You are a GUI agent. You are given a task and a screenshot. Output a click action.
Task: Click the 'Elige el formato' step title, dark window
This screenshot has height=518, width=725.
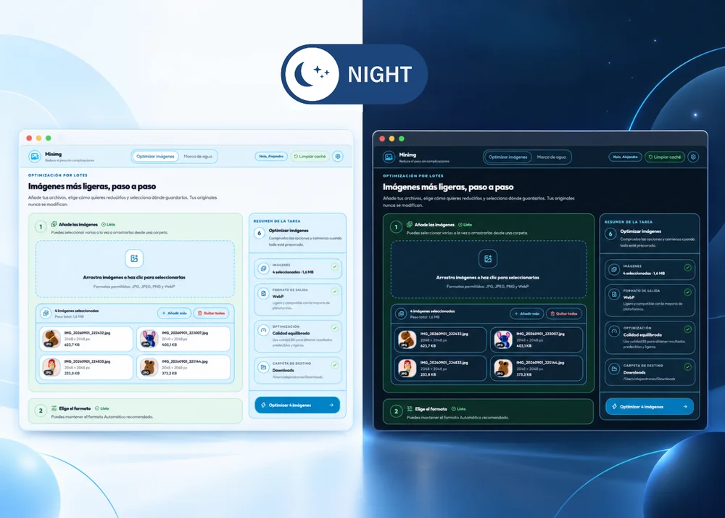pyautogui.click(x=431, y=409)
